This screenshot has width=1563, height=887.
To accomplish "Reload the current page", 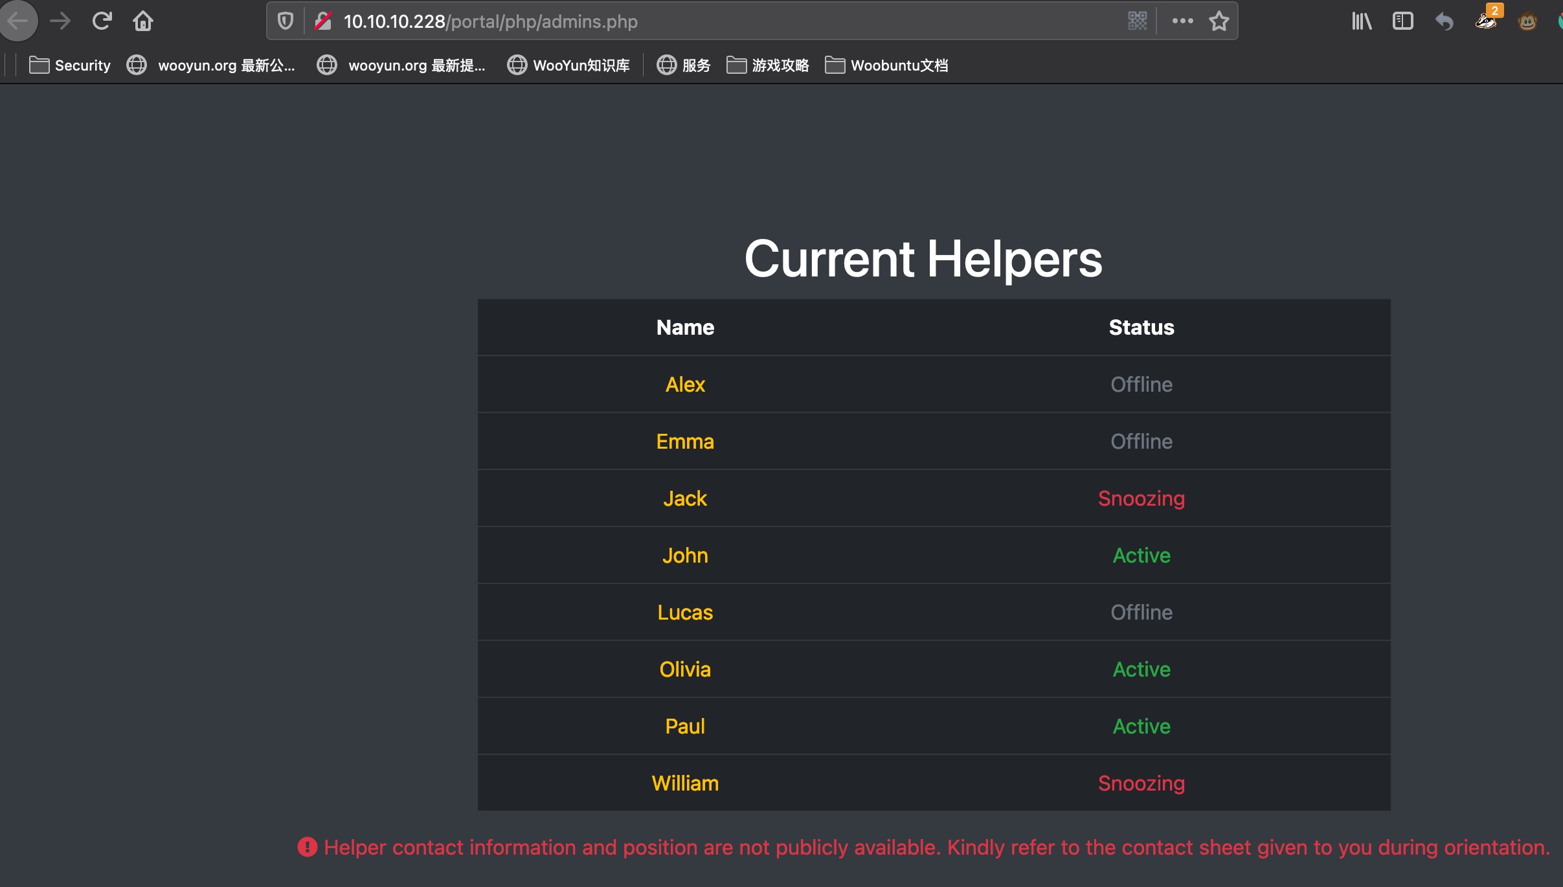I will (x=102, y=21).
